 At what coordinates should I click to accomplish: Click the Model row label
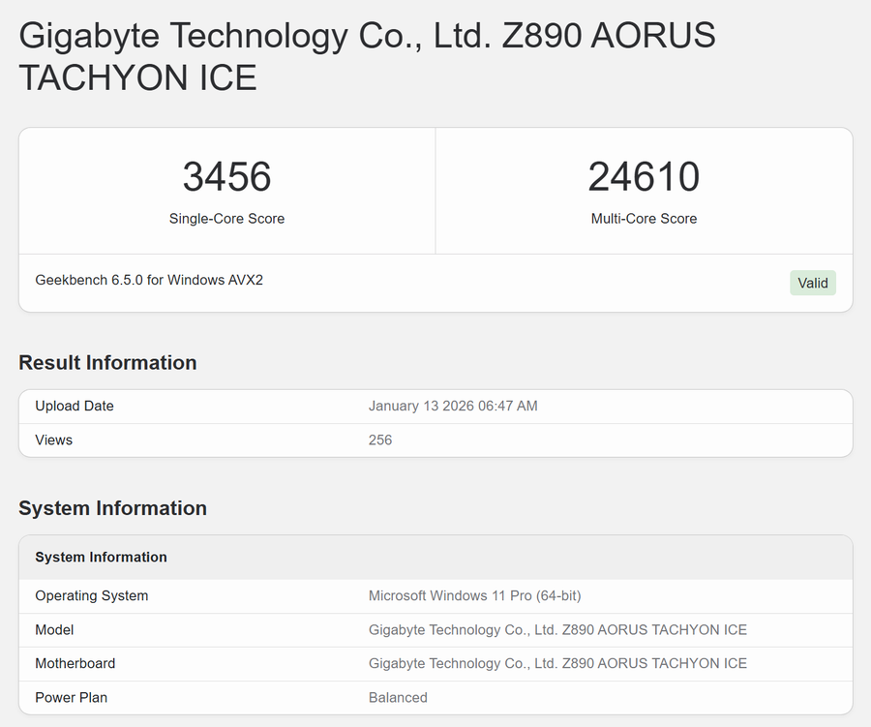[54, 629]
